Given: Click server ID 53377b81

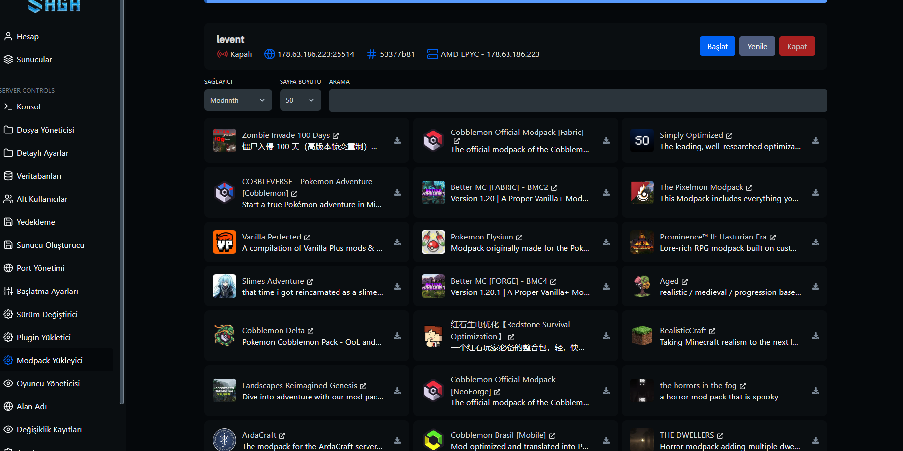Looking at the screenshot, I should (x=397, y=54).
